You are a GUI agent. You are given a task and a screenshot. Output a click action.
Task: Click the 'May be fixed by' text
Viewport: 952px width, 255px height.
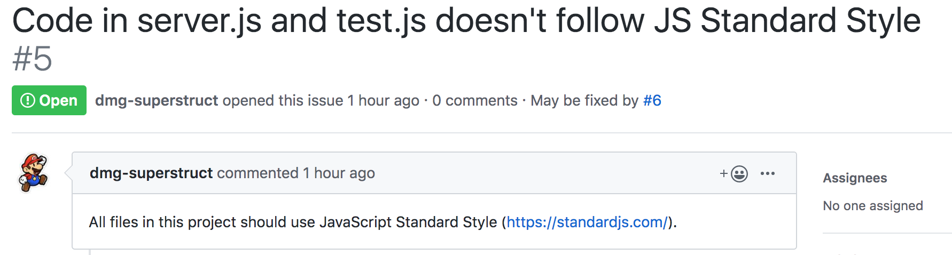click(584, 100)
